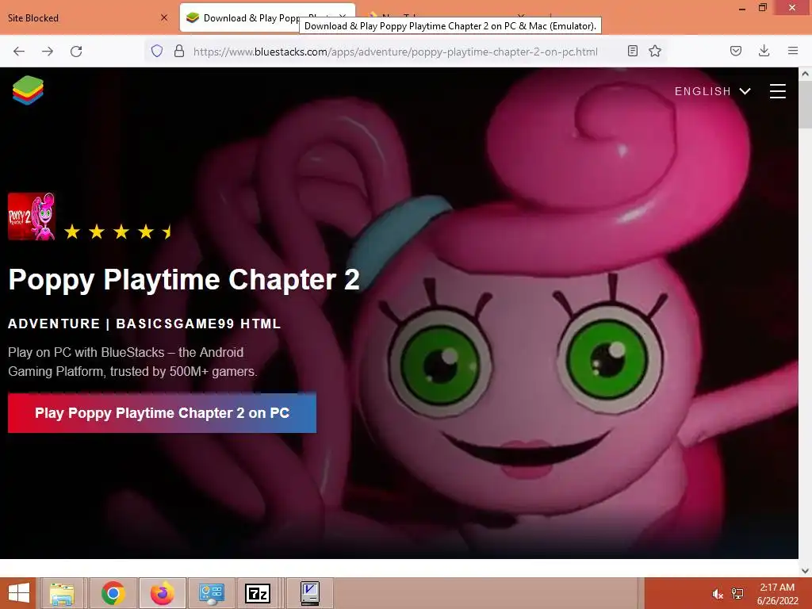Open the Windows Start menu

(x=19, y=593)
